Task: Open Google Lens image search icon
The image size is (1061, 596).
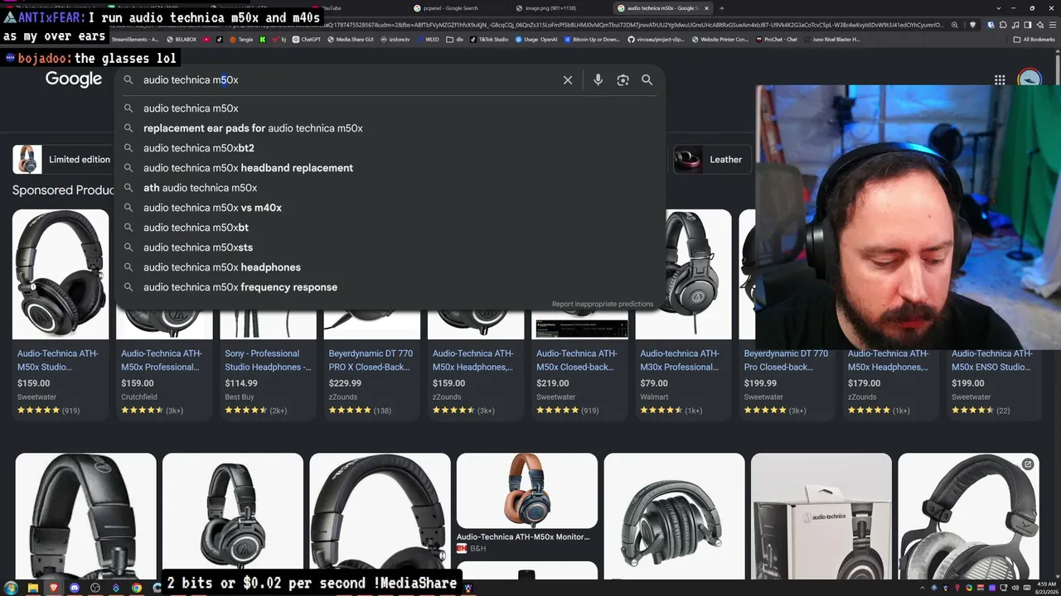Action: [623, 80]
